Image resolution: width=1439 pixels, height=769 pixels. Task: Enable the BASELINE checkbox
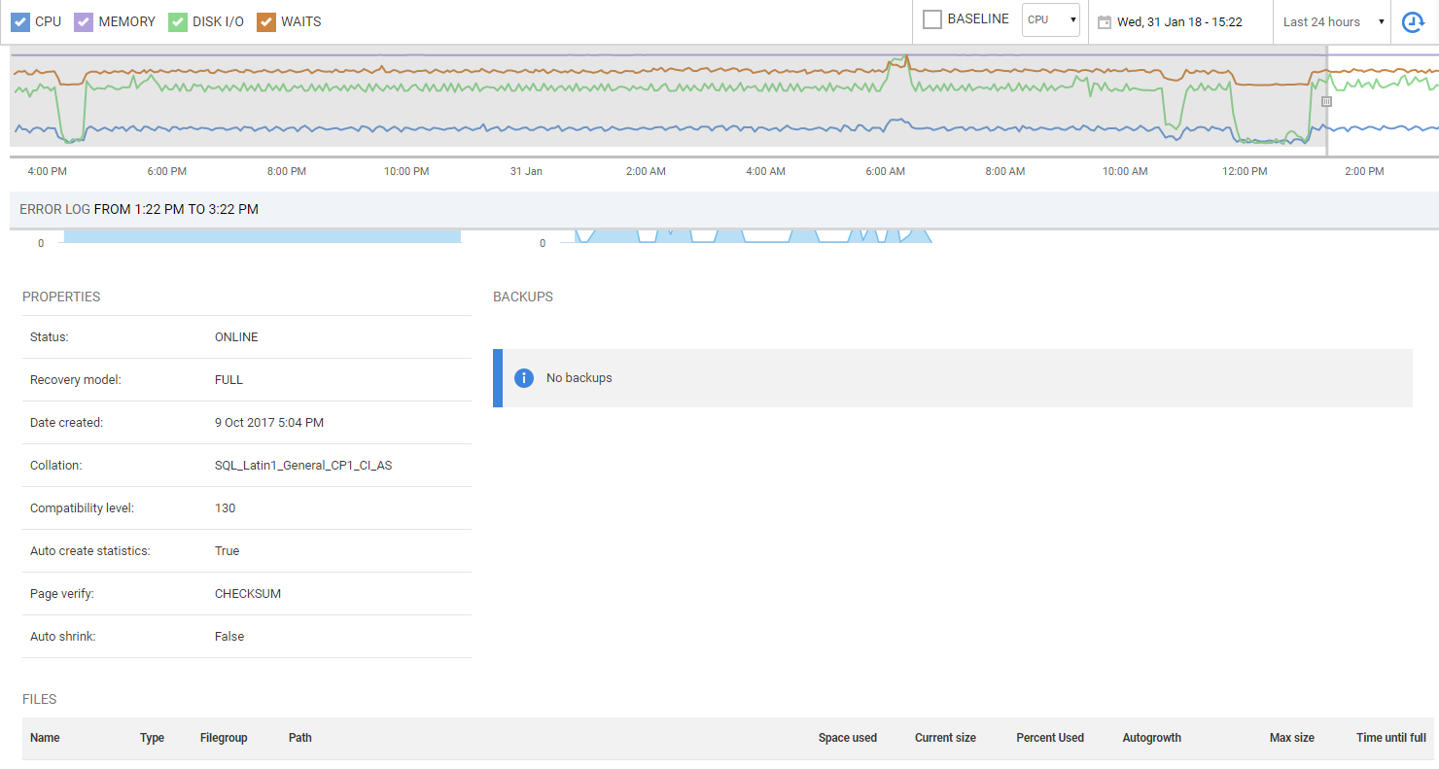pos(932,19)
